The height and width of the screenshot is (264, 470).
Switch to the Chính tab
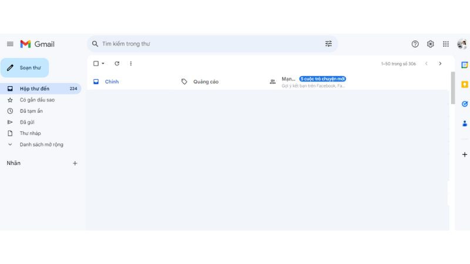[x=130, y=82]
